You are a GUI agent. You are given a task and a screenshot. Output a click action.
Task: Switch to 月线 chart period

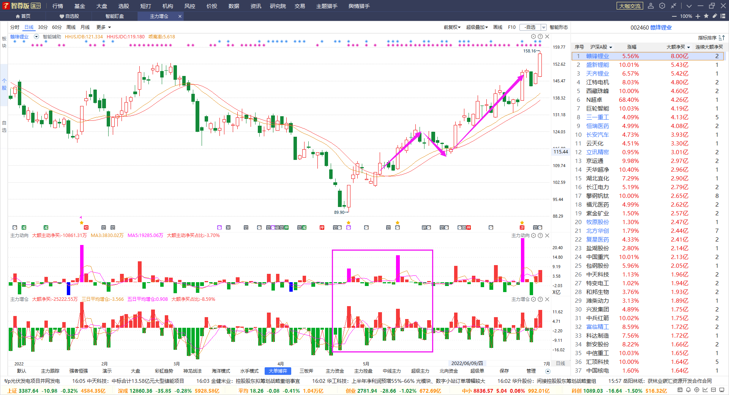pyautogui.click(x=85, y=27)
